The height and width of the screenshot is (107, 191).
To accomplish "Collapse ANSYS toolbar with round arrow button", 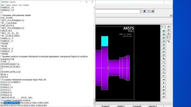I will pos(171,15).
